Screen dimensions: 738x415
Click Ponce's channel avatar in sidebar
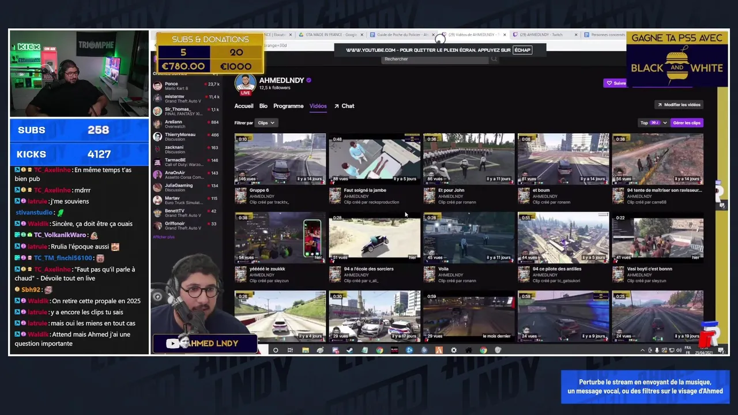coord(157,85)
